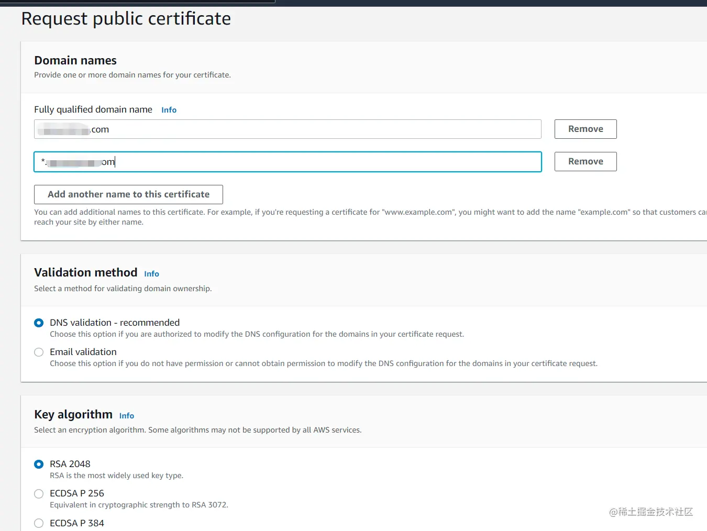The width and height of the screenshot is (707, 531).
Task: Click the wildcard domain name input field
Action: coord(287,162)
